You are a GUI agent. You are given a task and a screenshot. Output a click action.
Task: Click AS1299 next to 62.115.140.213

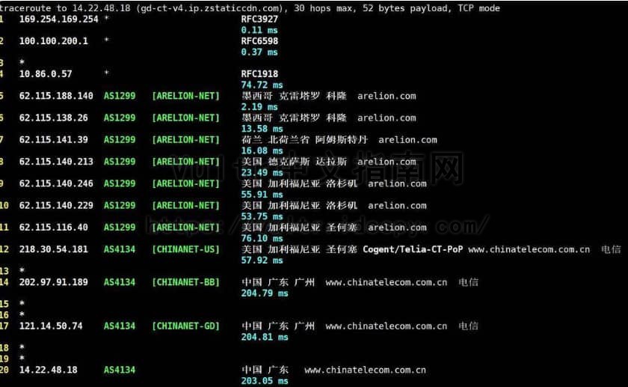pos(120,162)
